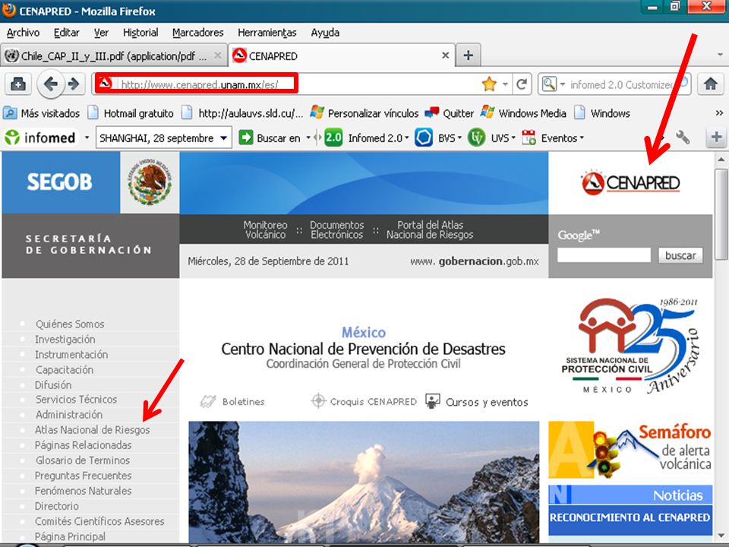Open www.gobernacion.gob.mx link
729x547 pixels.
(474, 261)
